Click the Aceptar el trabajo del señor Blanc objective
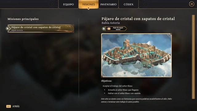The image size is (197, 111). point(118,86)
